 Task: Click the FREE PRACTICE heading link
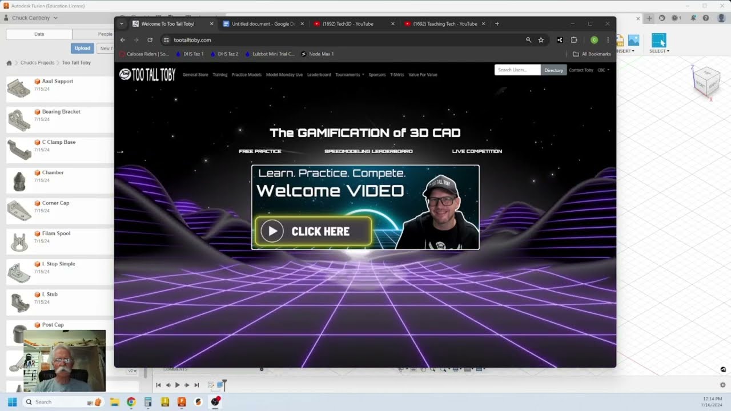(260, 151)
